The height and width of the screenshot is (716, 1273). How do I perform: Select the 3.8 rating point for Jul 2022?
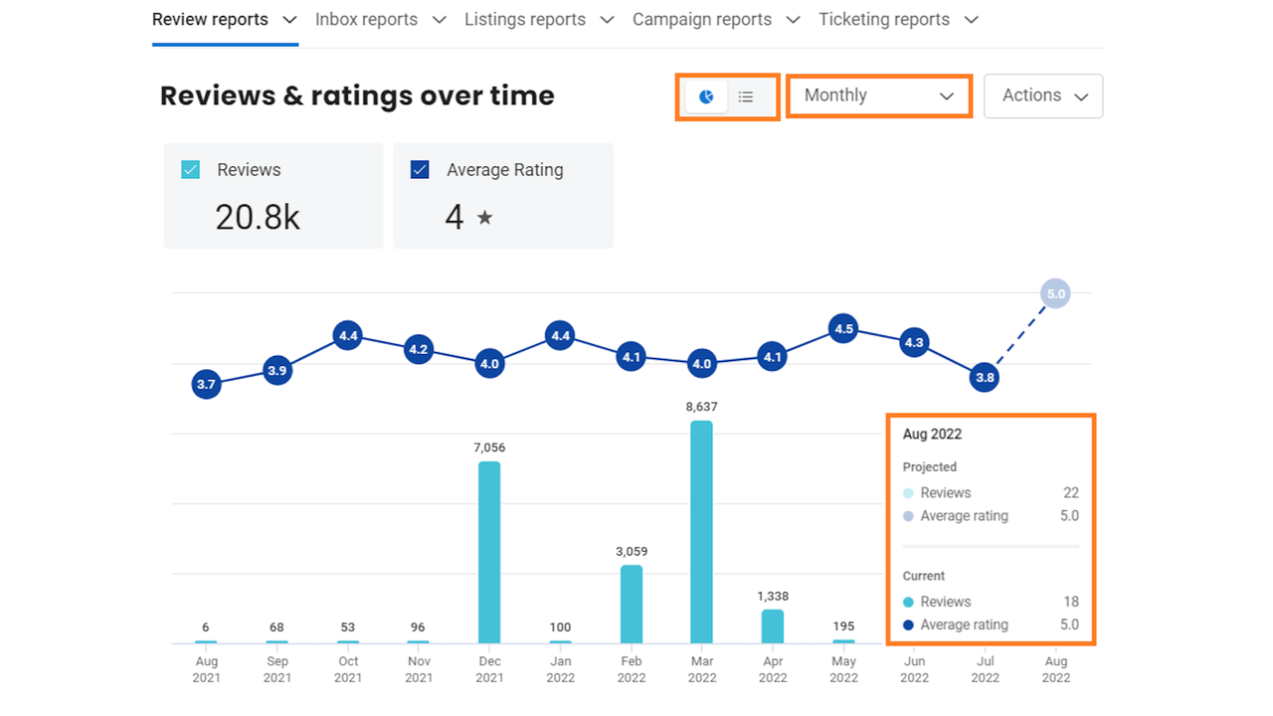click(985, 378)
